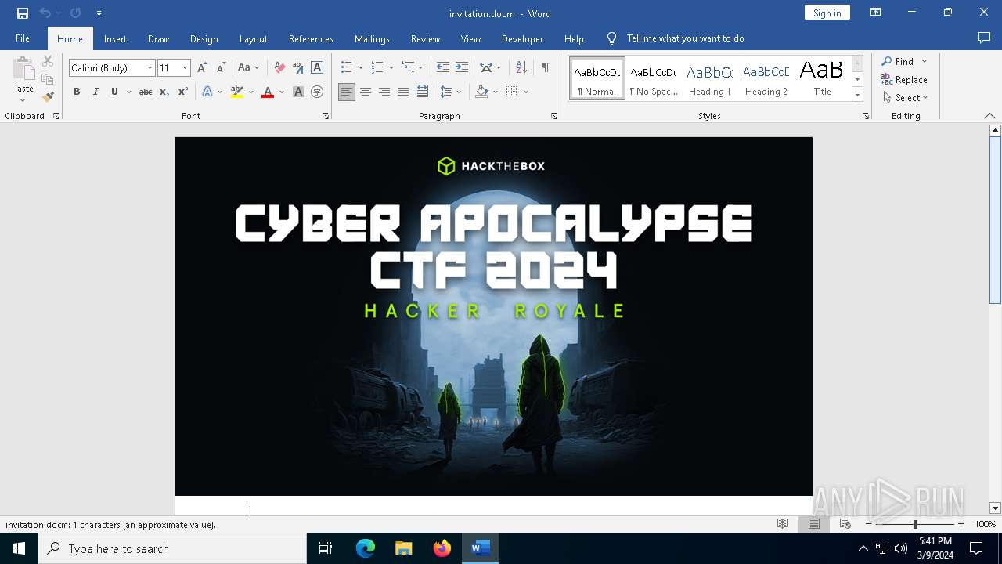This screenshot has width=1002, height=564.
Task: Switch to the Layout tab
Action: (x=254, y=39)
